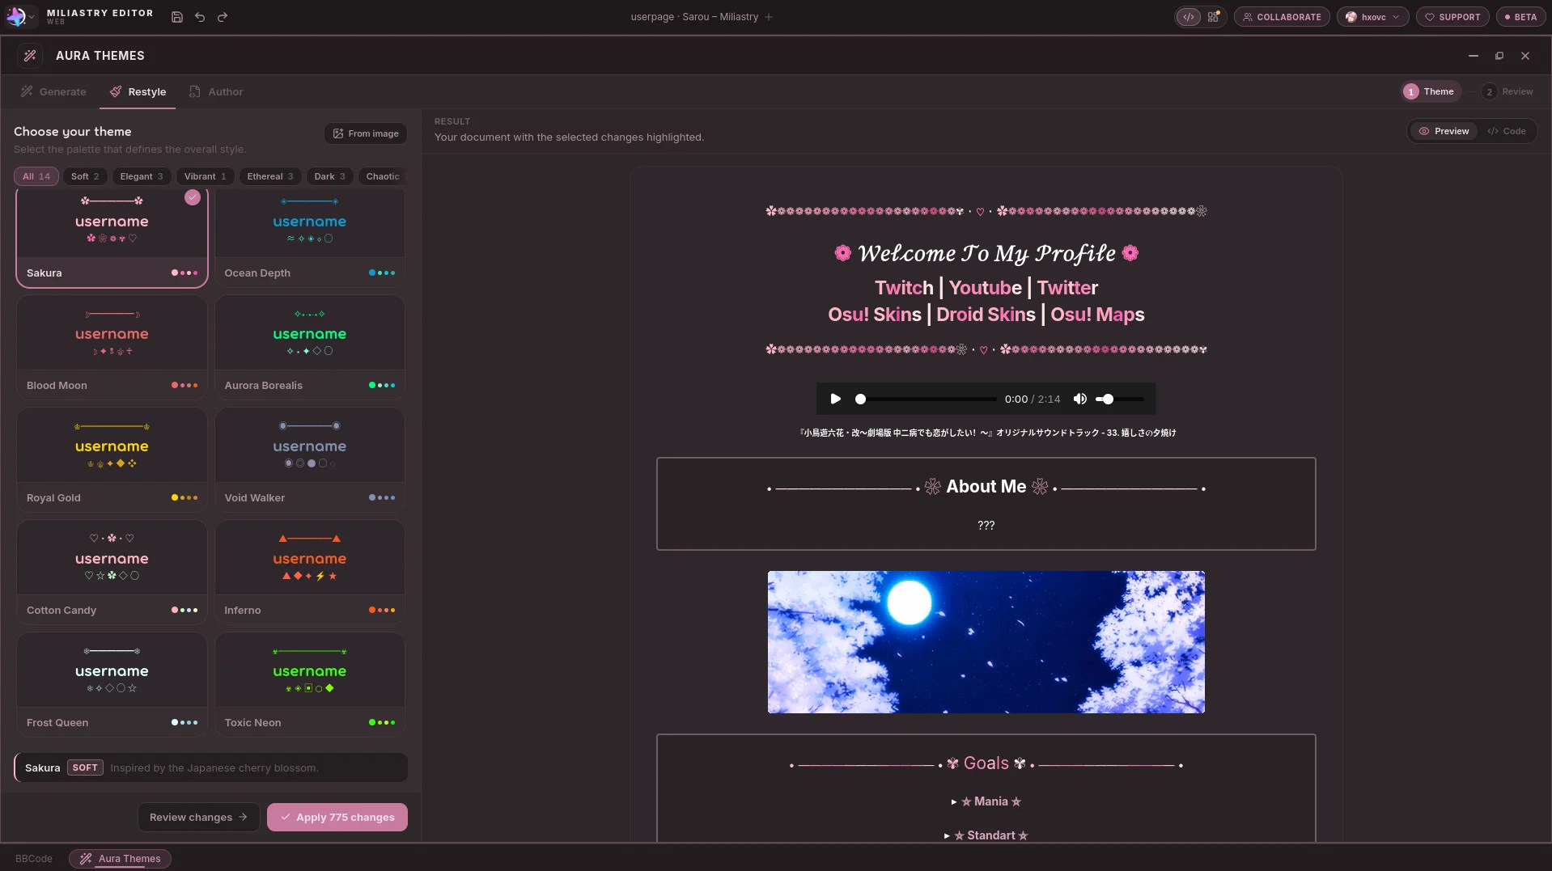Switch result view to Preview
1552x871 pixels.
coord(1444,131)
